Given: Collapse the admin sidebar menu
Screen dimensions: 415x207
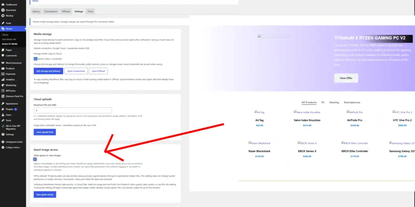Looking at the screenshot, I should tap(13, 147).
